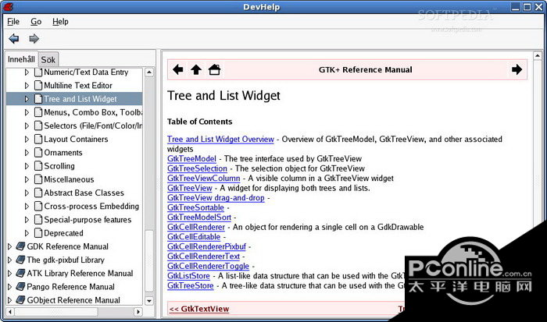Expand Cross-process Embedding node
The height and width of the screenshot is (322, 547).
click(x=27, y=207)
